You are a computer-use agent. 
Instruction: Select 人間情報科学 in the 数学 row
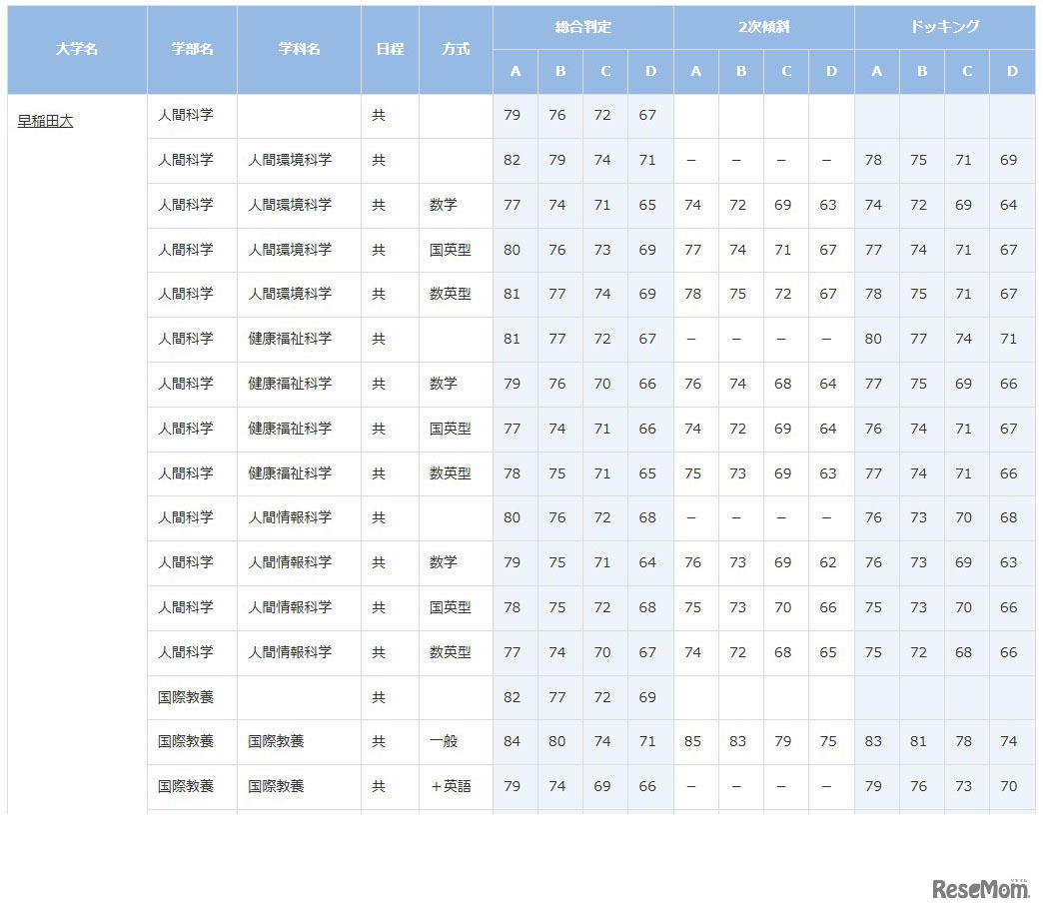290,562
